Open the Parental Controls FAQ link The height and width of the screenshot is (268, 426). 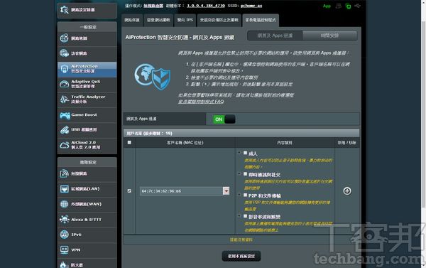click(201, 102)
